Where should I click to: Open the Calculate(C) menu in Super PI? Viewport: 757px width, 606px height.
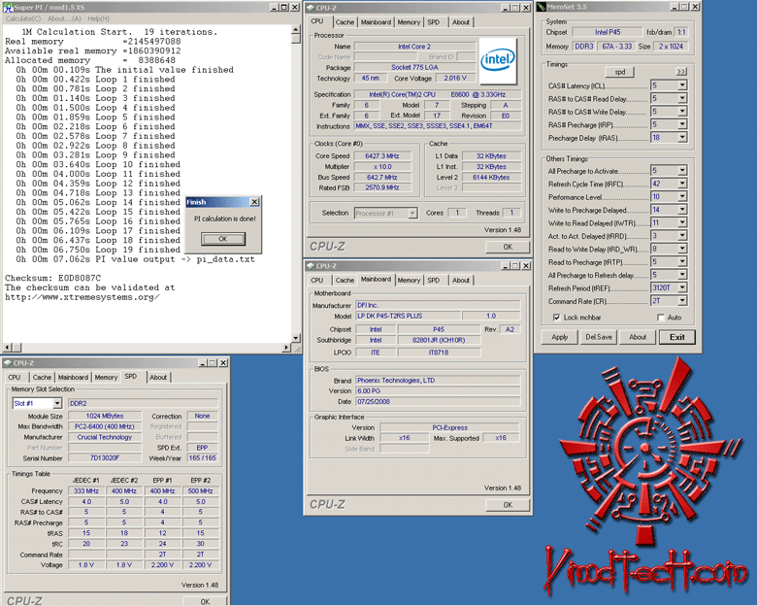pyautogui.click(x=23, y=18)
